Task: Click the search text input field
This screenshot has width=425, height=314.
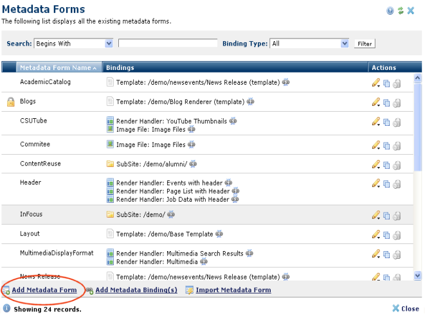Action: (x=168, y=44)
